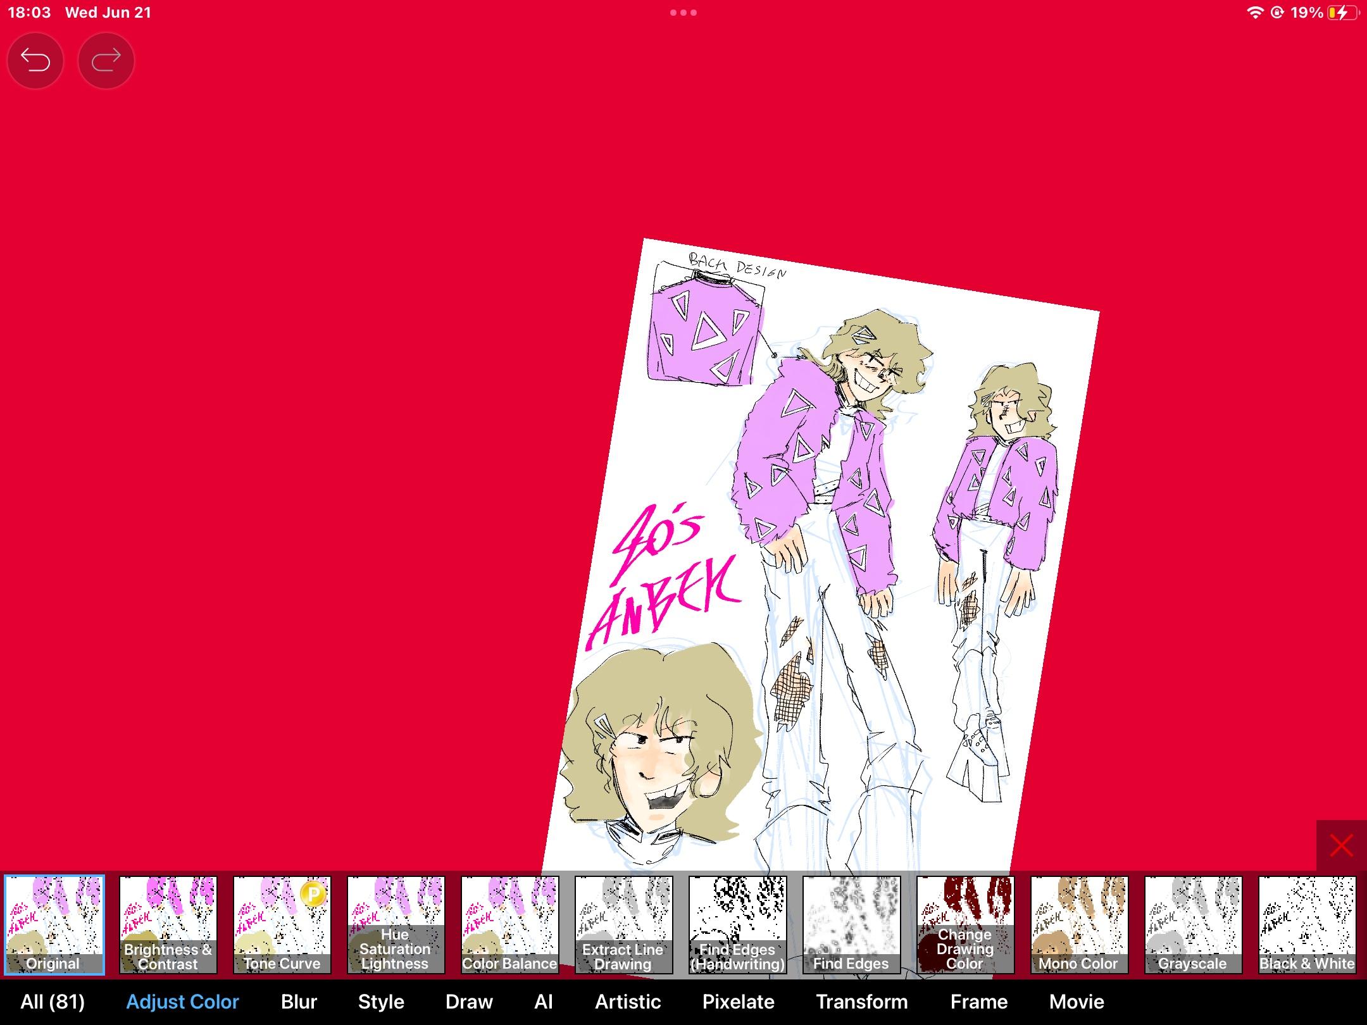Choose Brightness & Contrast filter
The height and width of the screenshot is (1025, 1367).
click(x=168, y=924)
